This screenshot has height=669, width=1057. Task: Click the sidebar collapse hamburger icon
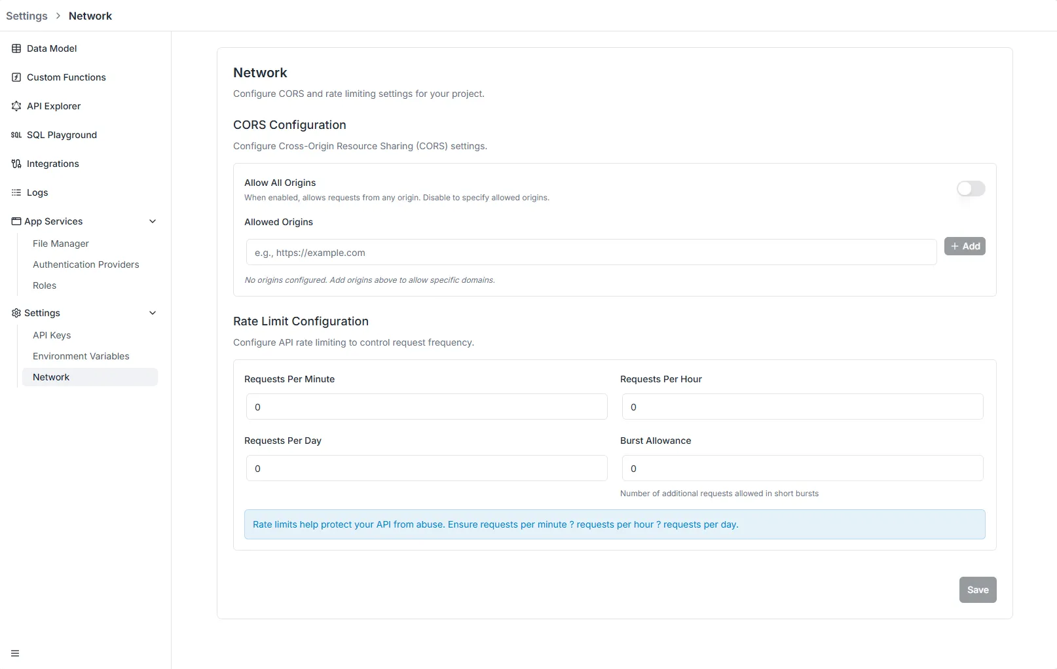coord(15,653)
